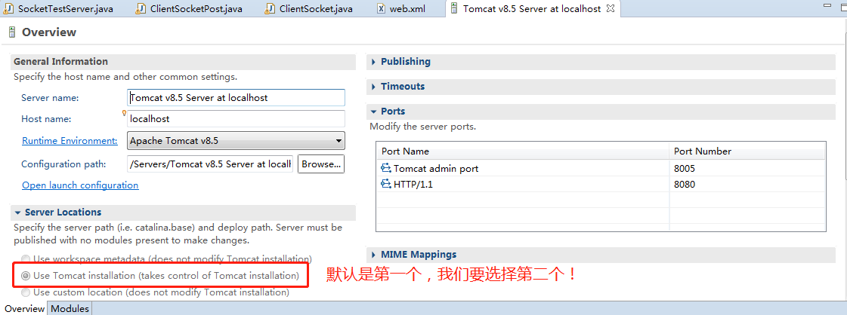The height and width of the screenshot is (315, 847).
Task: Open the Apache Tomcat v8.5 runtime dropdown
Action: [236, 141]
